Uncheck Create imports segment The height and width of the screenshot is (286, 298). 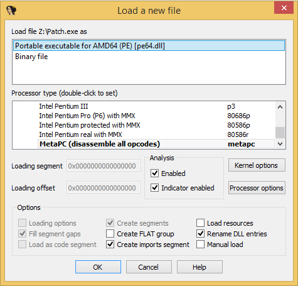pyautogui.click(x=110, y=245)
